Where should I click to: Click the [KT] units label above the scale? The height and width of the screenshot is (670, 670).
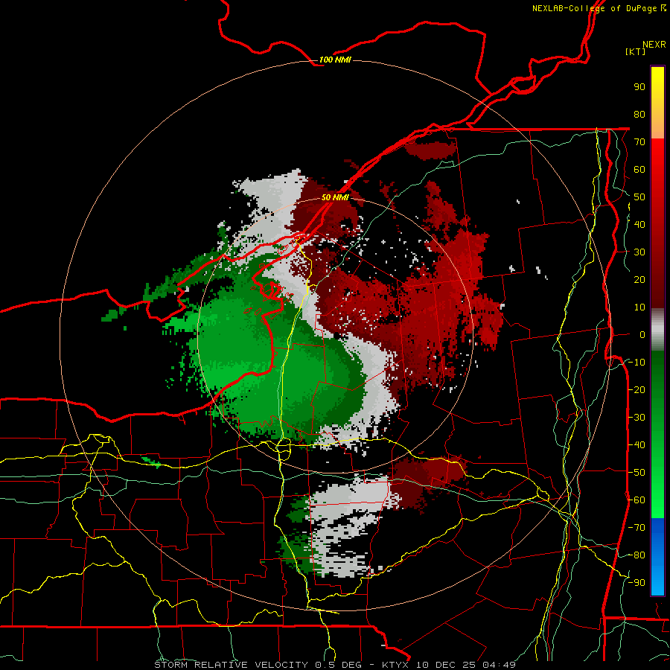point(635,51)
